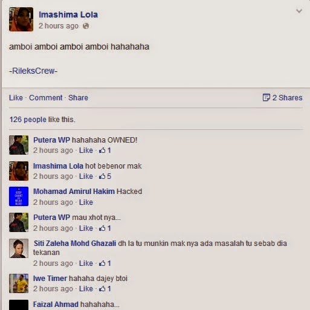Open Siti Zaleha Mohd Ghazali's profile
This screenshot has width=310, height=310.
pyautogui.click(x=75, y=244)
